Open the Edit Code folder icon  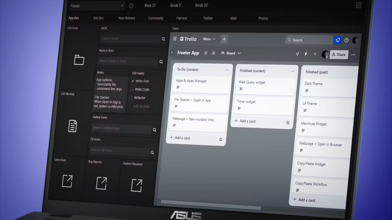coord(79,60)
